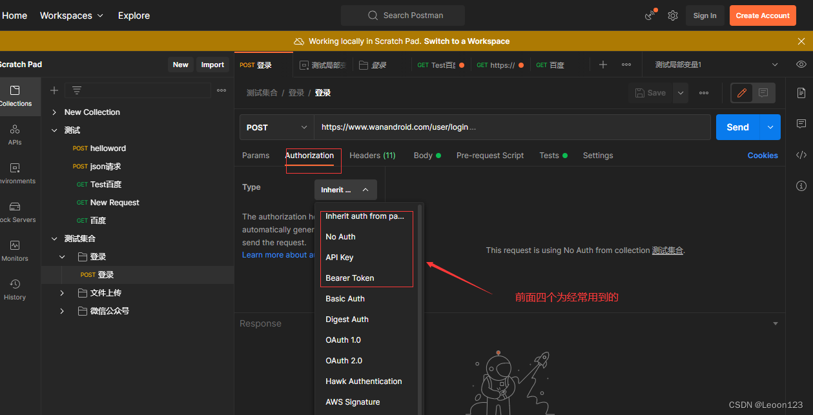Viewport: 813px width, 415px height.
Task: Click the plus icon to create collection
Action: [54, 90]
